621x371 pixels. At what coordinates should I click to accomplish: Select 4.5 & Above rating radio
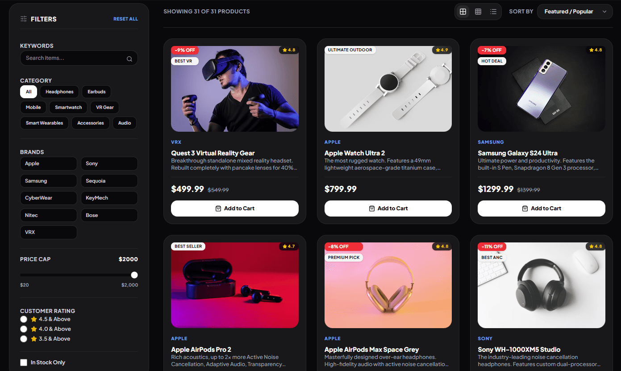[x=24, y=319]
